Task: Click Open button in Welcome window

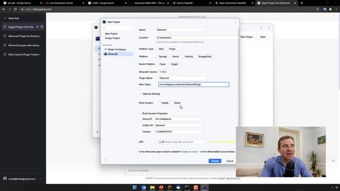Action: tap(263, 37)
